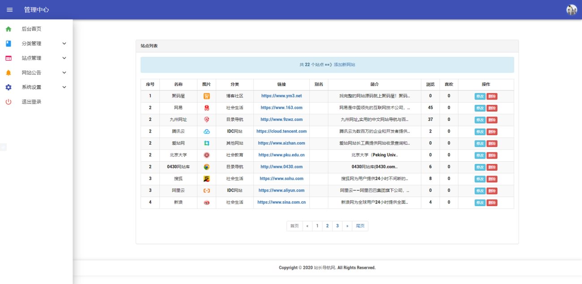Click the pink card icon for 站点管理
Screen dimensions: 582x284
(x=9, y=58)
